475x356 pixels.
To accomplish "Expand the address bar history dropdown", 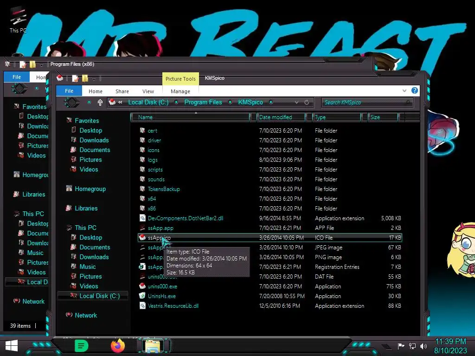I will tap(296, 102).
